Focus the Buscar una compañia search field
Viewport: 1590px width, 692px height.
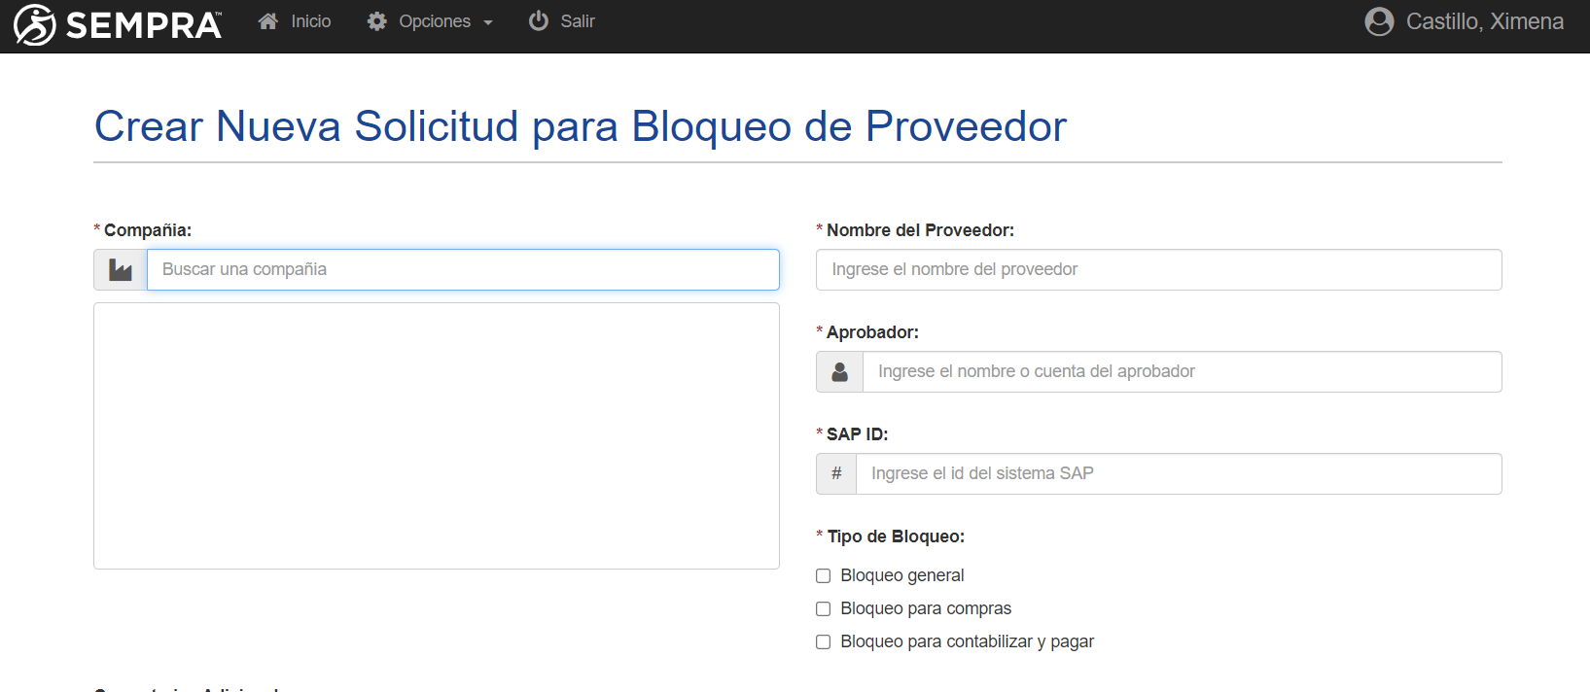[x=463, y=270]
